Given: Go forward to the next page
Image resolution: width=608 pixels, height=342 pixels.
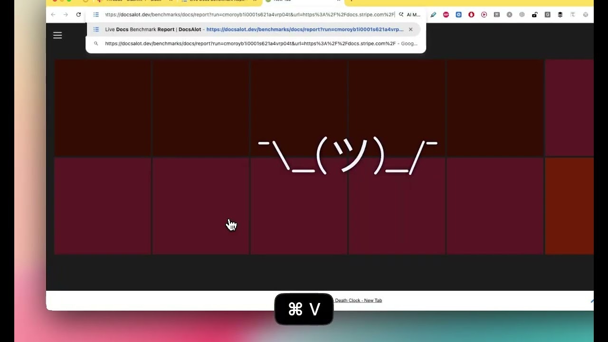Looking at the screenshot, I should 66,15.
